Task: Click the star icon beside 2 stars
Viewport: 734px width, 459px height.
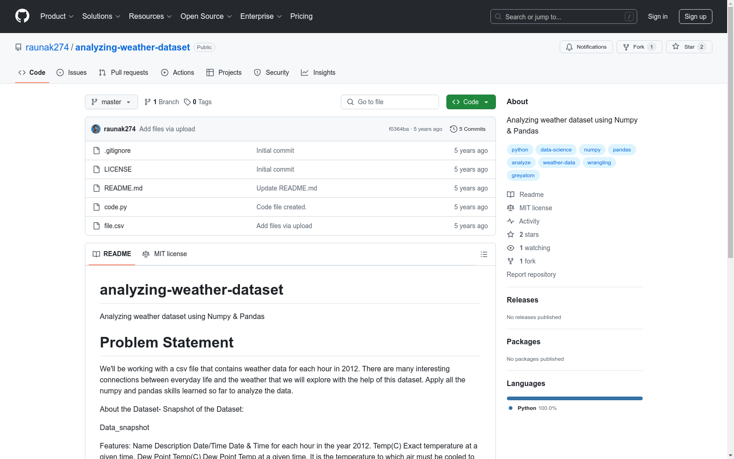Action: click(511, 235)
